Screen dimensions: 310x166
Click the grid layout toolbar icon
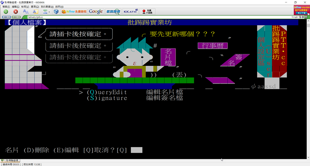click(45, 12)
